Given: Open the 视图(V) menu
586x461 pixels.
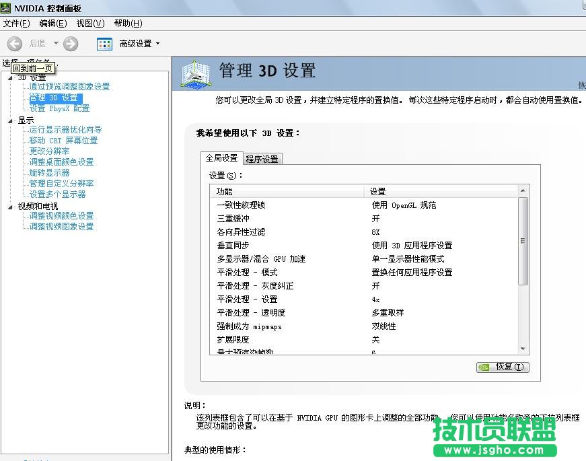Looking at the screenshot, I should coord(89,24).
